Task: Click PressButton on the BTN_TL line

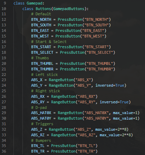Action: [63, 146]
